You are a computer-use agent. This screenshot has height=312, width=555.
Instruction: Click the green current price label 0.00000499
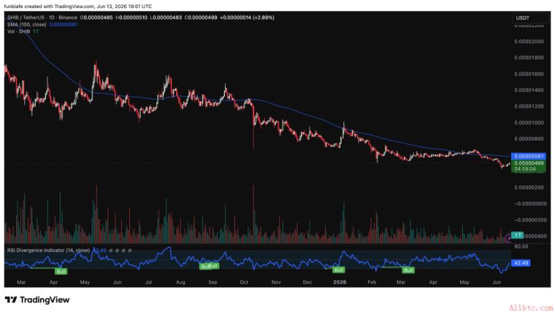[x=529, y=163]
